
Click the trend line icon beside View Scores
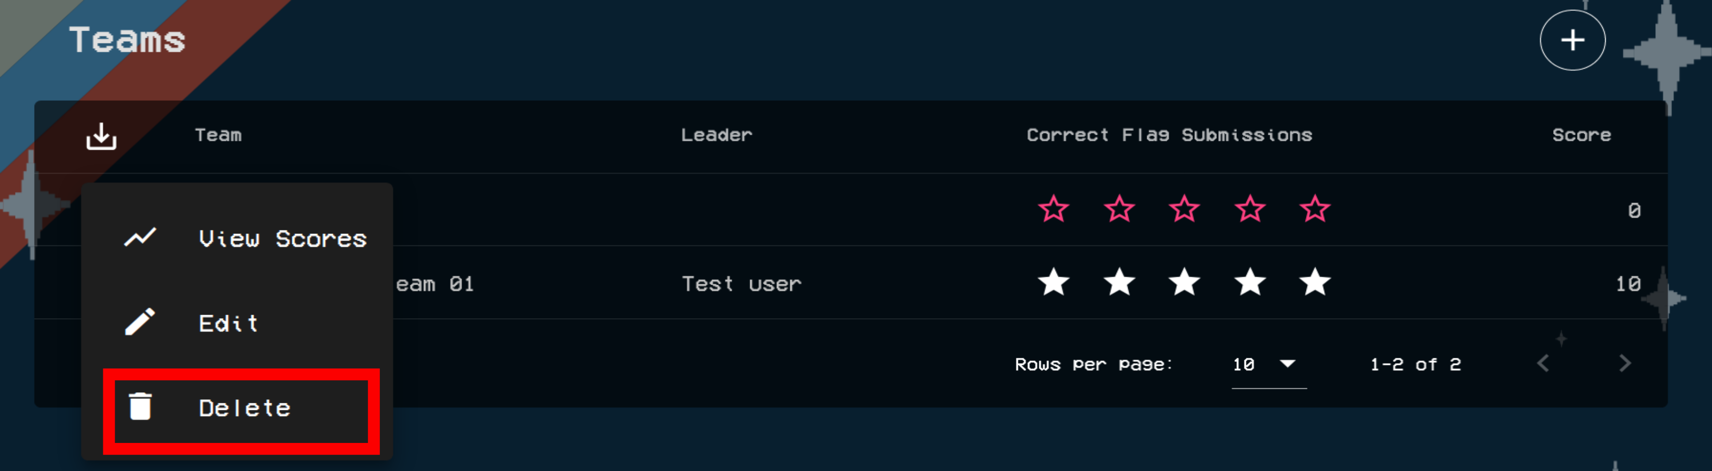(x=140, y=238)
